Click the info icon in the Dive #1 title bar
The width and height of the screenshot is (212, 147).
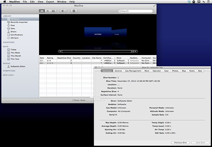coord(96,68)
